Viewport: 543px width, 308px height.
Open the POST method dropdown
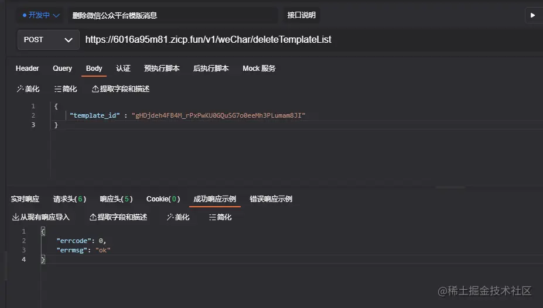(48, 40)
